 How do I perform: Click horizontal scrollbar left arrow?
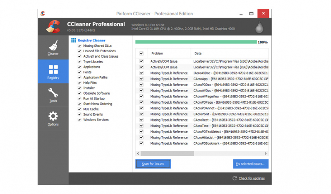(x=138, y=153)
